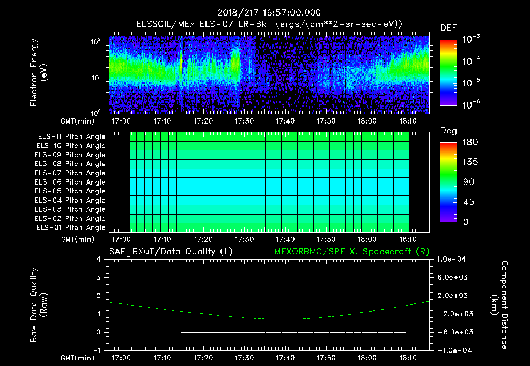Click the 17:50 tick label under bottom plot

click(x=326, y=358)
